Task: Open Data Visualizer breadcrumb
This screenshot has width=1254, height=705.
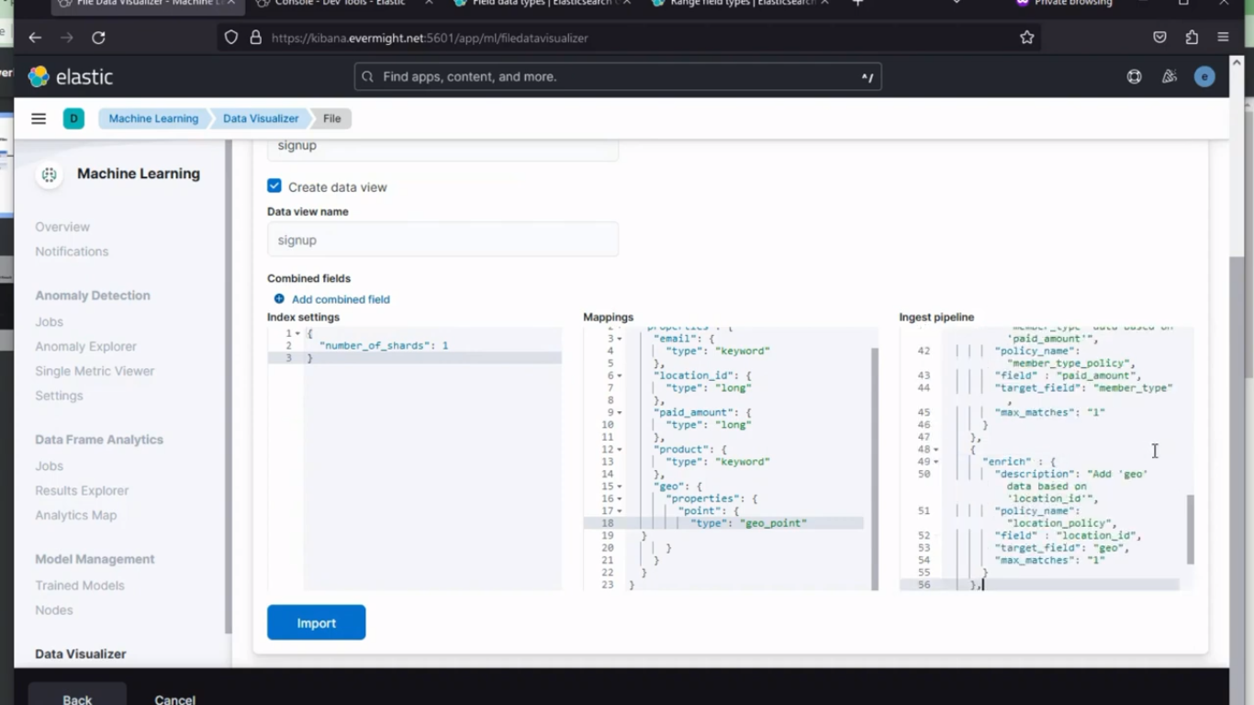Action: [x=261, y=118]
